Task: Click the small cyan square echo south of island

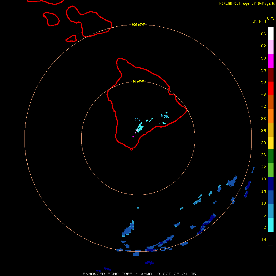Action: [x=138, y=208]
